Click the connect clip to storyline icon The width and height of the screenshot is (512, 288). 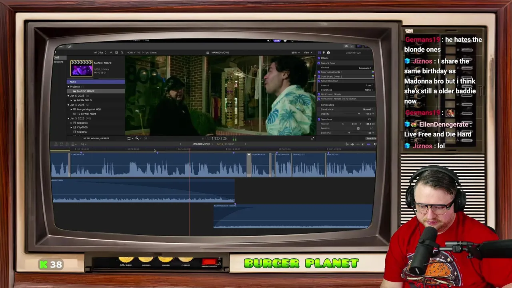tap(56, 144)
